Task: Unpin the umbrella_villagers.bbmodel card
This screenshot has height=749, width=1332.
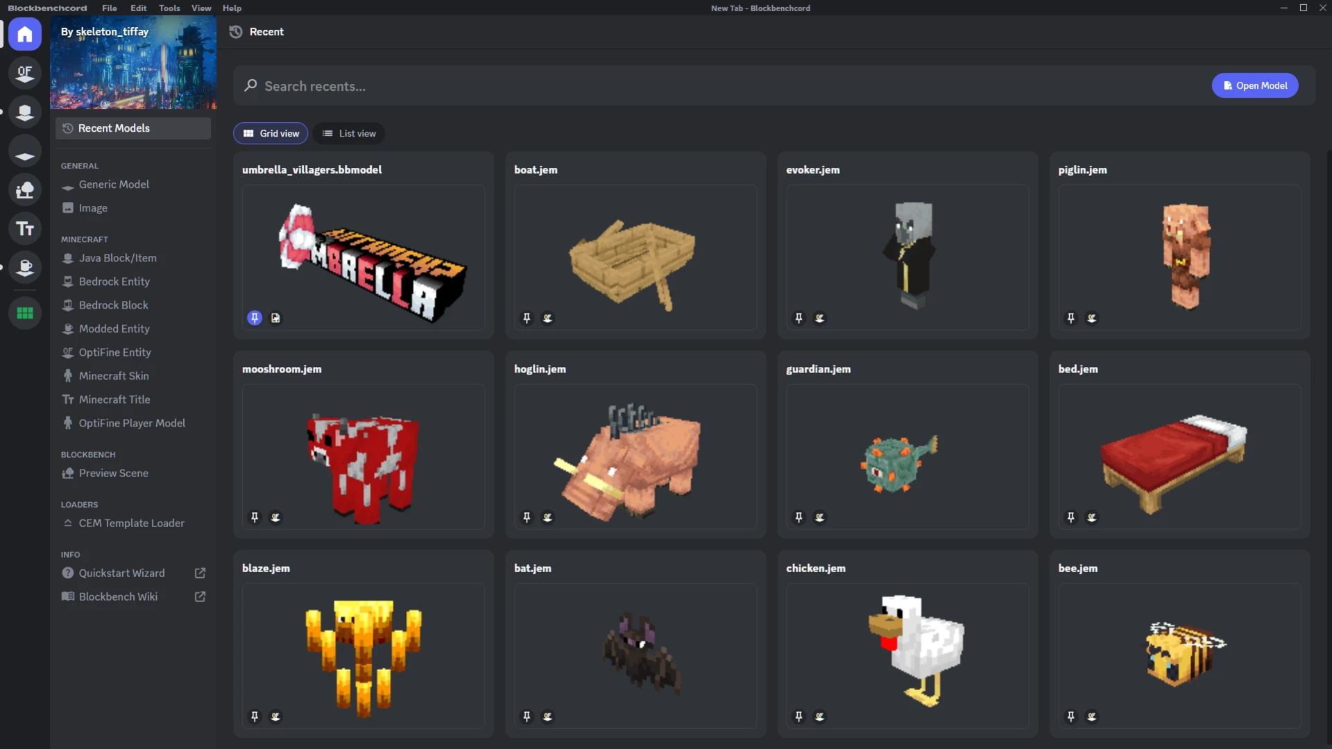Action: tap(255, 318)
